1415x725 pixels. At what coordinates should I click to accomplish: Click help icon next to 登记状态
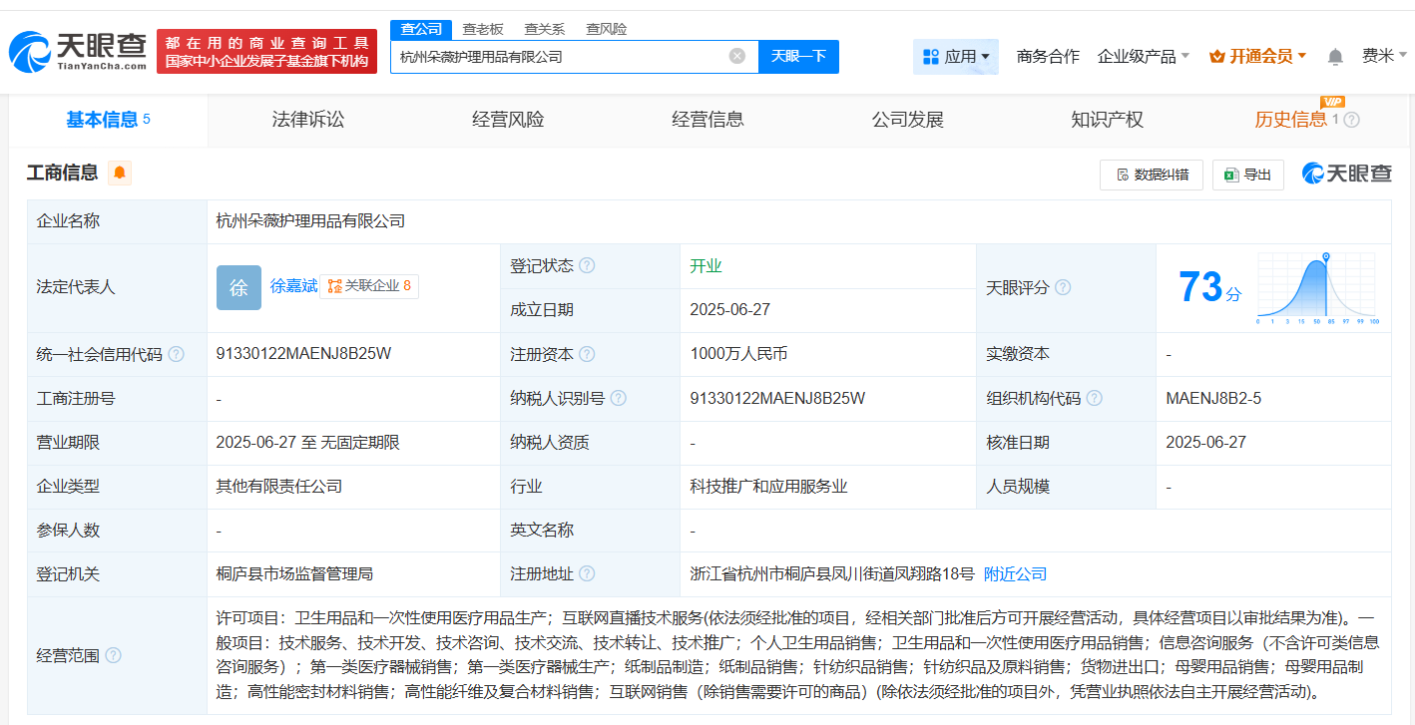pyautogui.click(x=587, y=265)
